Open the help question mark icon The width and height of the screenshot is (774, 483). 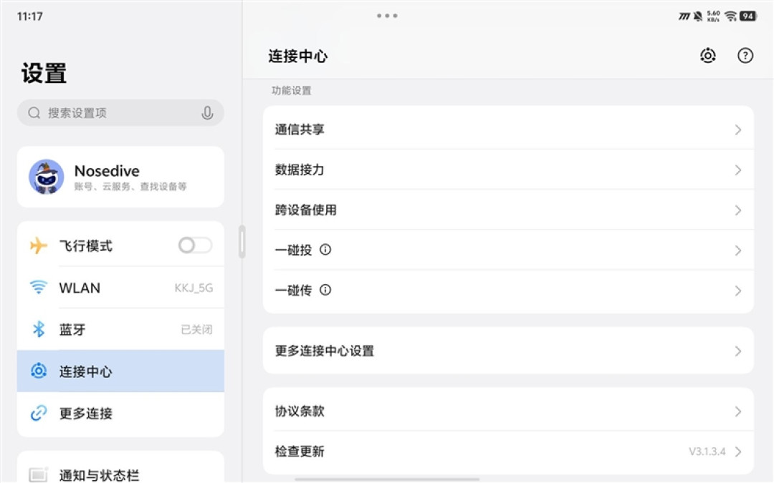(x=745, y=56)
